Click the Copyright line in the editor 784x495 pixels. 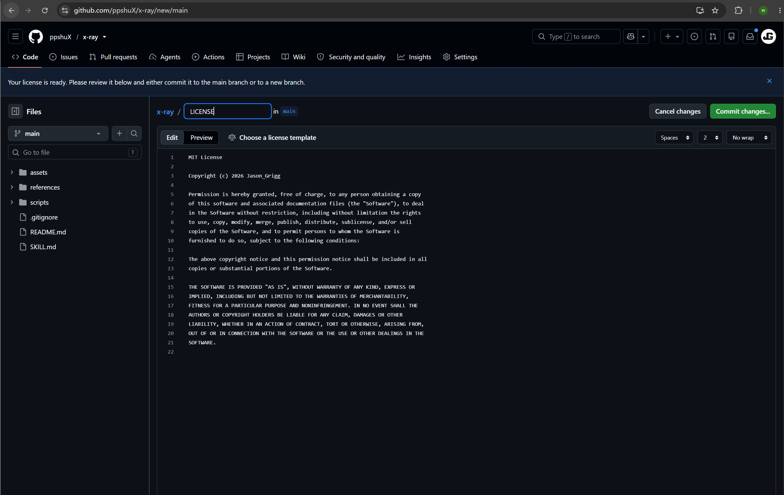point(234,176)
